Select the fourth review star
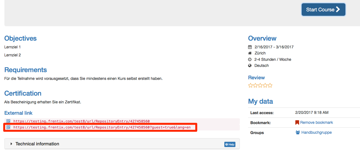The width and height of the screenshot is (360, 152). point(265,86)
